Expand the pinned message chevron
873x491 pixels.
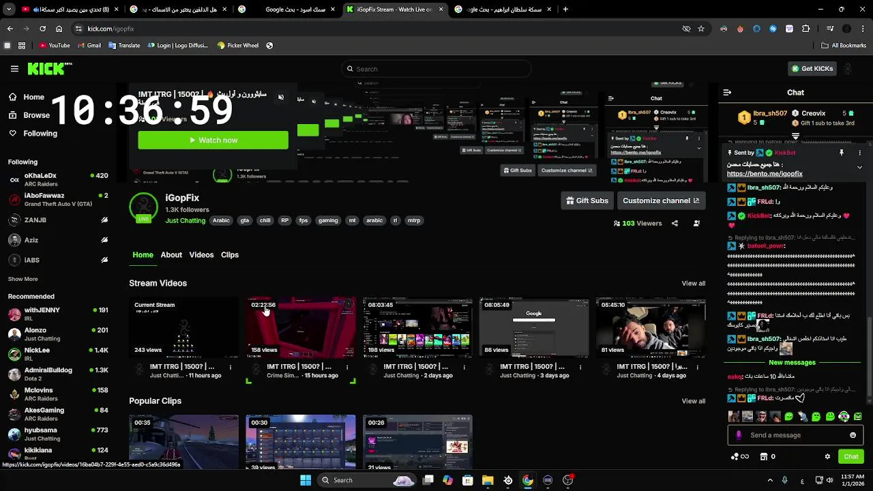[859, 167]
